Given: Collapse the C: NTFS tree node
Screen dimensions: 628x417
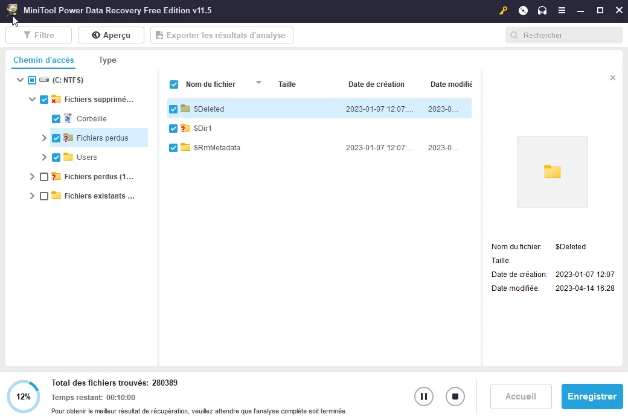Looking at the screenshot, I should [20, 80].
